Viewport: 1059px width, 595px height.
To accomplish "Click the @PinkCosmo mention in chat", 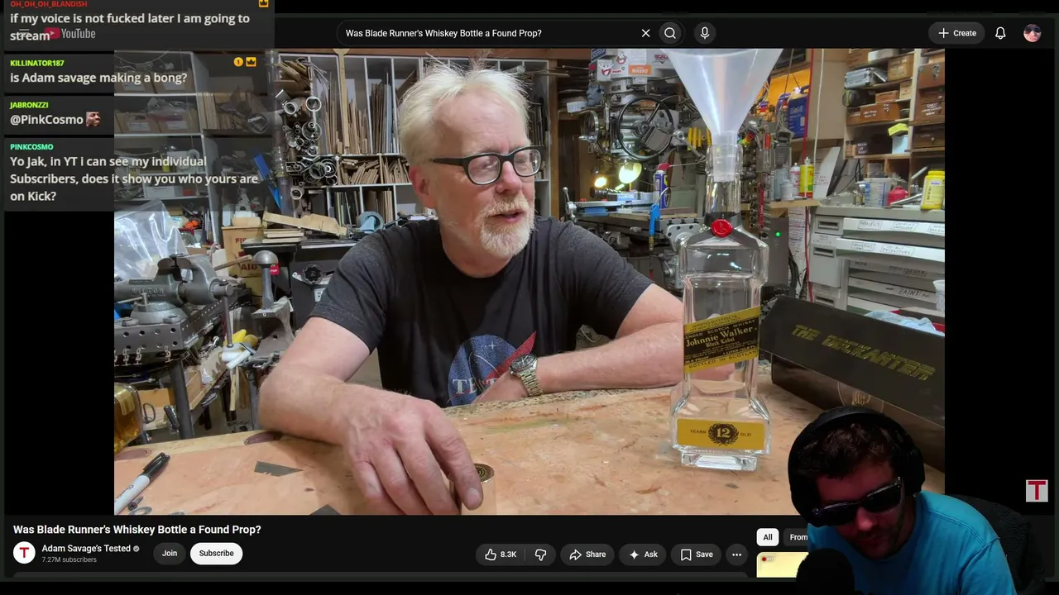I will coord(46,120).
